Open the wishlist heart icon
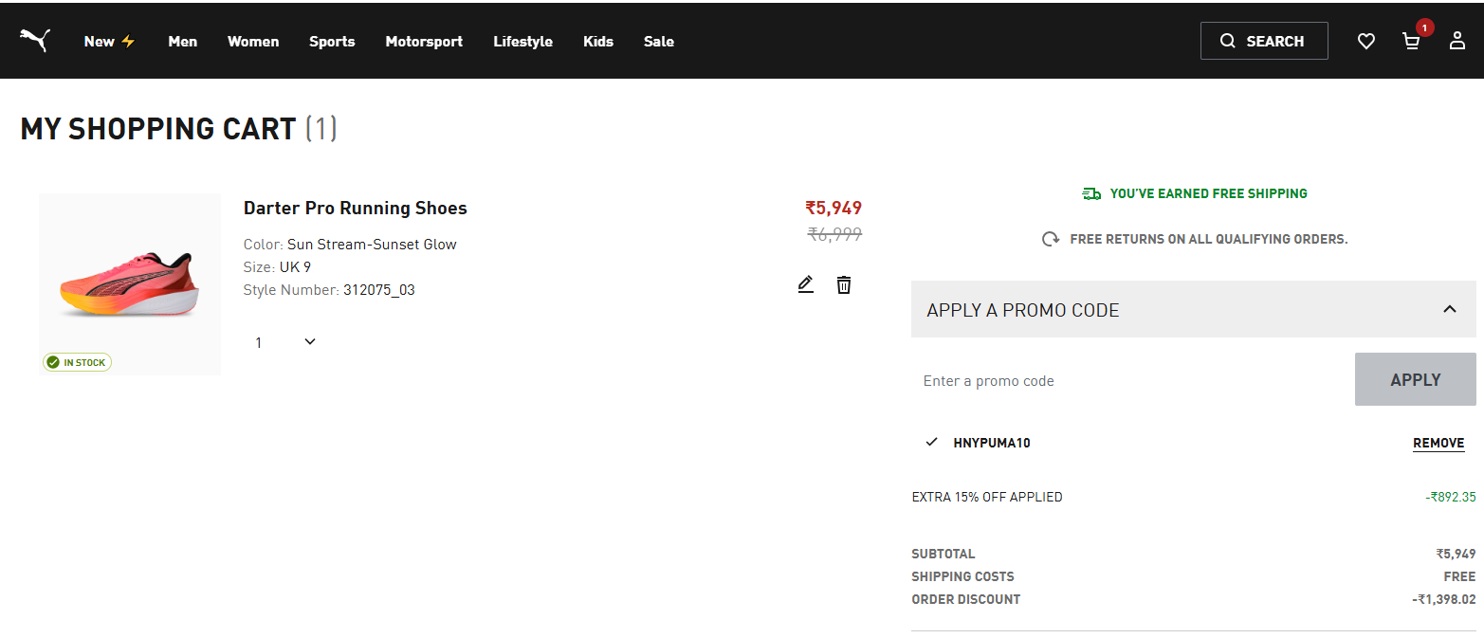Screen dimensions: 1484x638 [1365, 42]
